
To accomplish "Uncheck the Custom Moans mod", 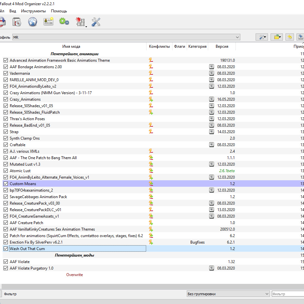I will 6,184.
